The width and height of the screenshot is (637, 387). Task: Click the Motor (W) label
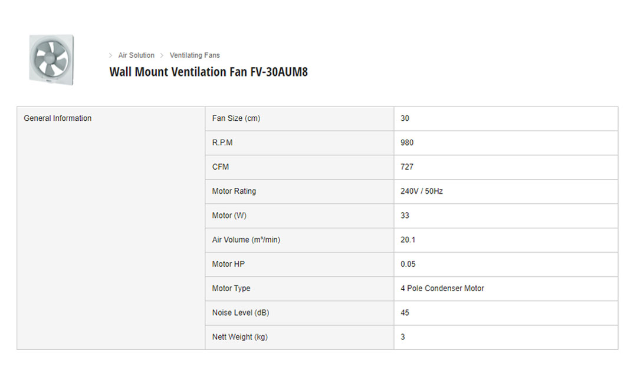point(229,216)
